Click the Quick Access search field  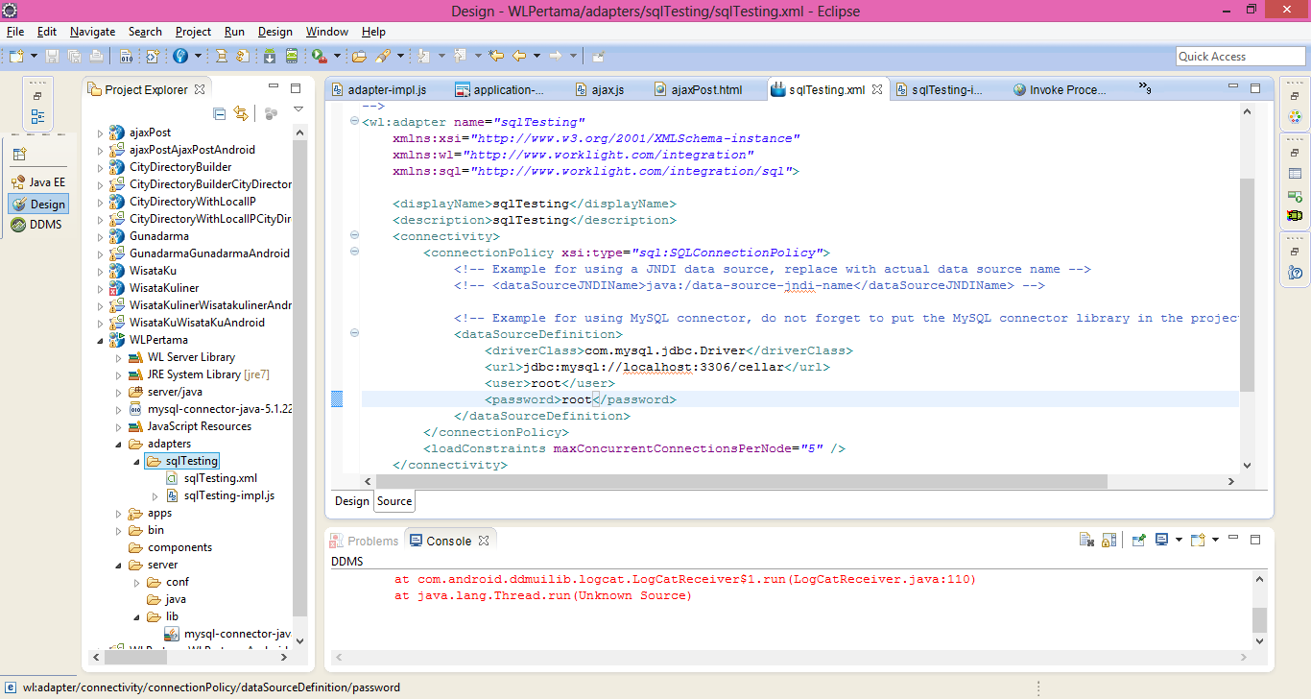click(x=1240, y=56)
